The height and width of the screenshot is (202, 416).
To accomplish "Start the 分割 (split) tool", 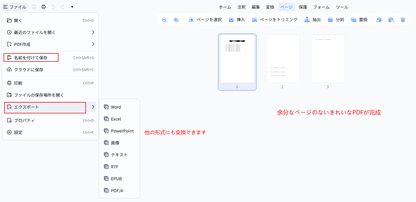I will pos(336,19).
